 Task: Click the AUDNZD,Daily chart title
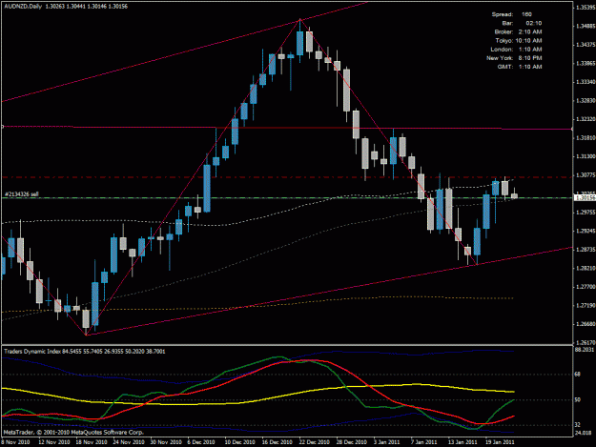(x=66, y=7)
